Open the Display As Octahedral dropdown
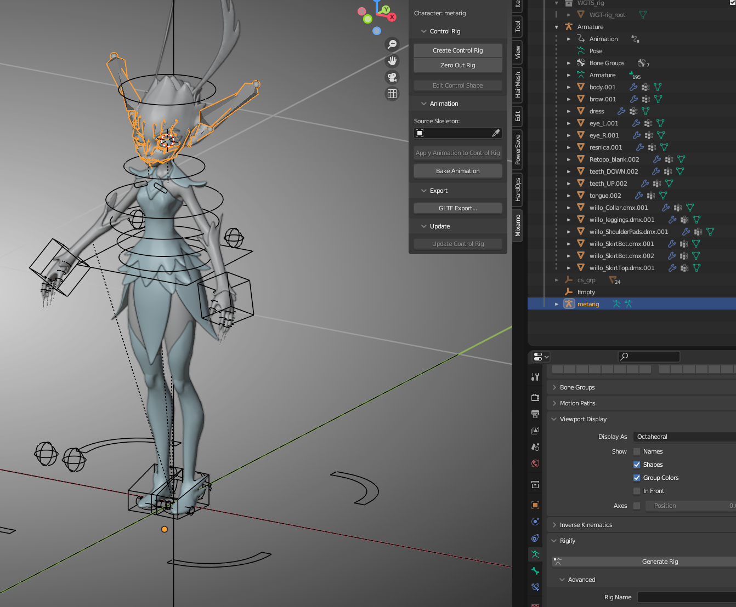736x607 pixels. (684, 437)
